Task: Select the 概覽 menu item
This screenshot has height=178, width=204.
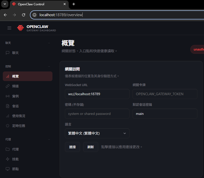Action: click(28, 76)
